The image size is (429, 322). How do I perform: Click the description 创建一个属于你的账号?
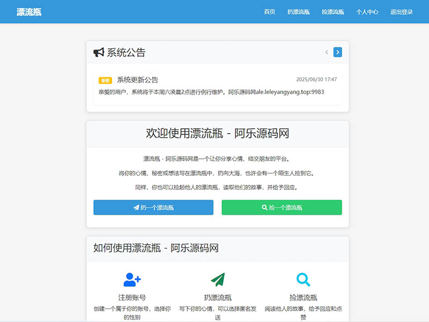tap(132, 313)
